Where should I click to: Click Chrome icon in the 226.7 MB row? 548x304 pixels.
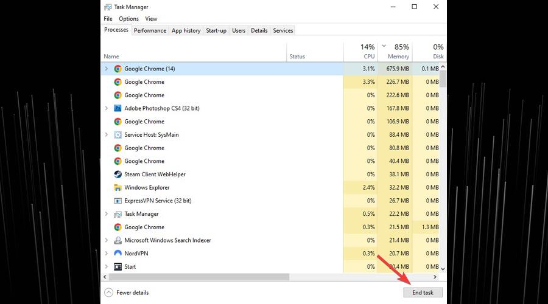118,82
